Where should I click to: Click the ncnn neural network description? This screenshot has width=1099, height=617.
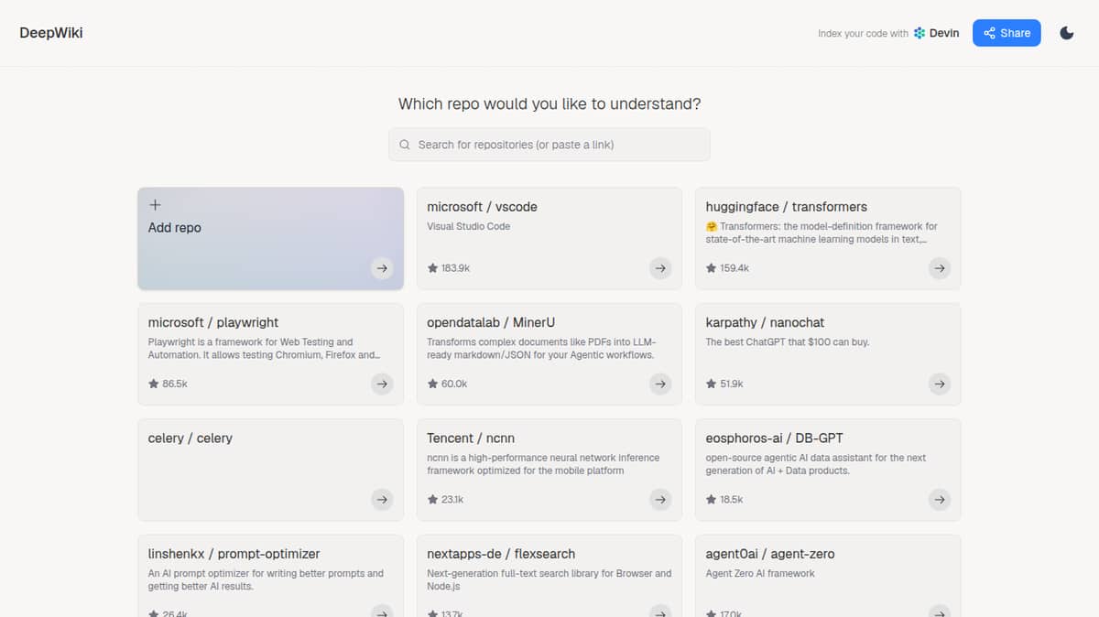pyautogui.click(x=543, y=464)
